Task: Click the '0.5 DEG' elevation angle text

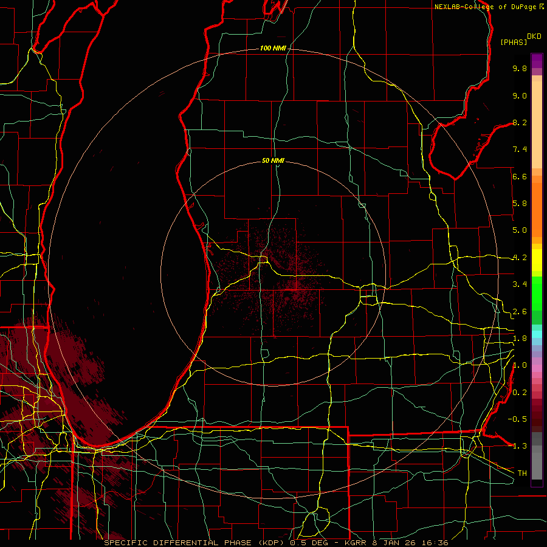Action: 309,543
